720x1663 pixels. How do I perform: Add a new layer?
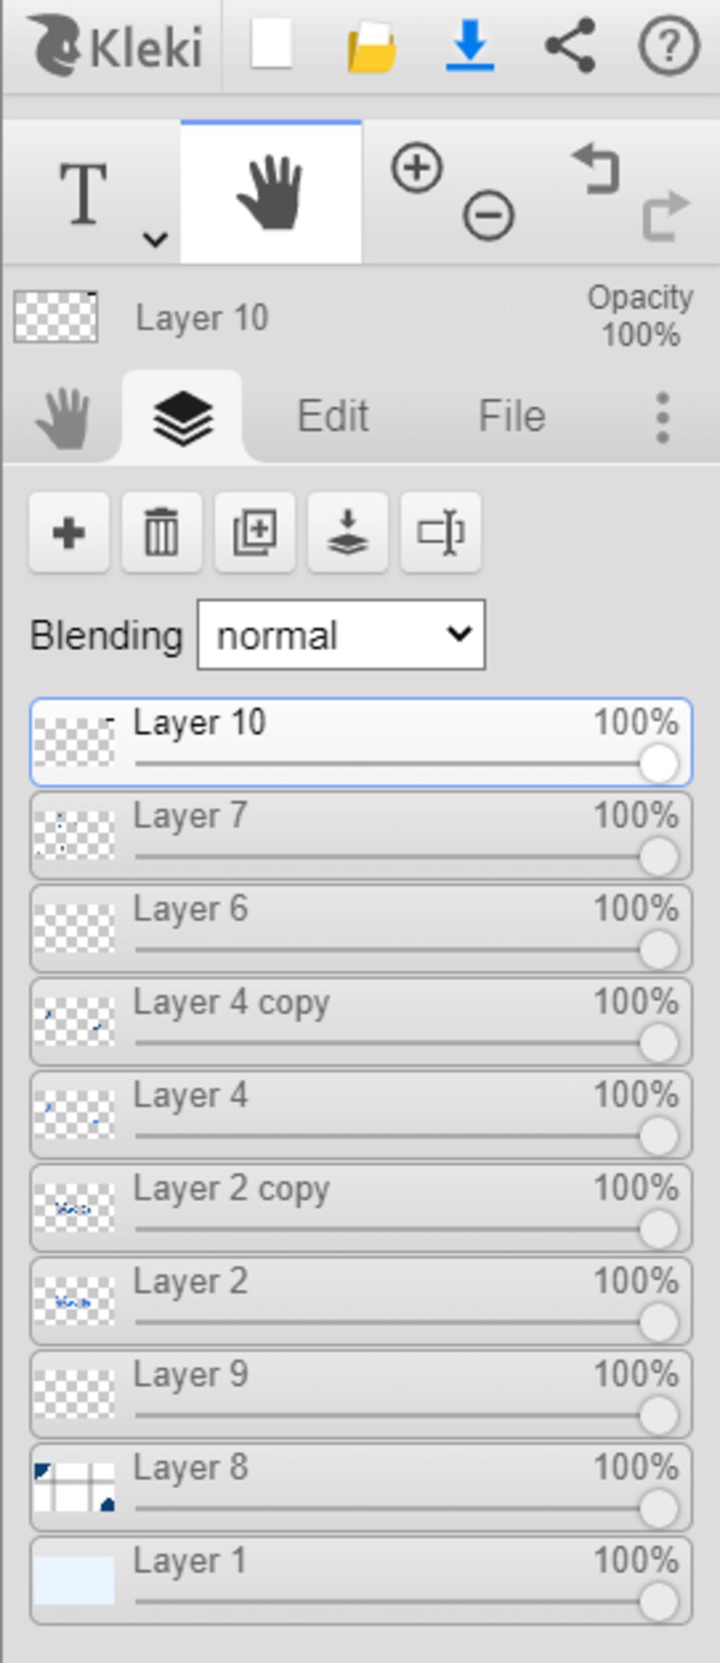(69, 532)
